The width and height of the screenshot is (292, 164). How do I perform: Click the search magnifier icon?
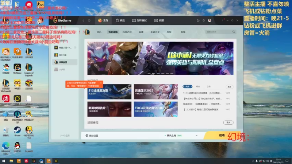[234, 32]
